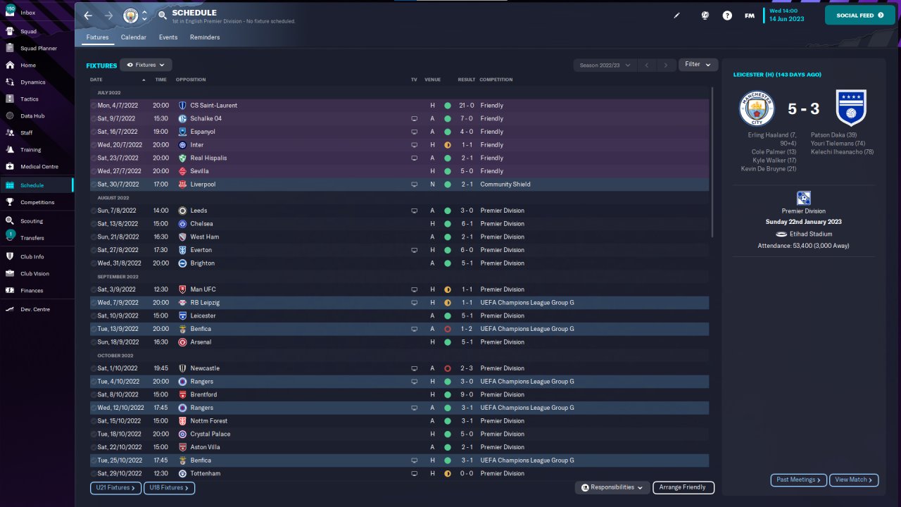Open the Season 2022/23 dropdown
This screenshot has width=901, height=507.
click(x=605, y=65)
